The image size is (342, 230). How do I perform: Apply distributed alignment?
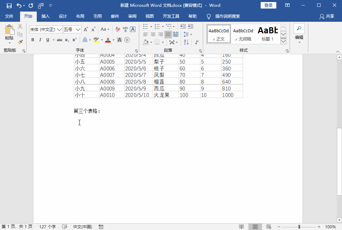pos(176,34)
